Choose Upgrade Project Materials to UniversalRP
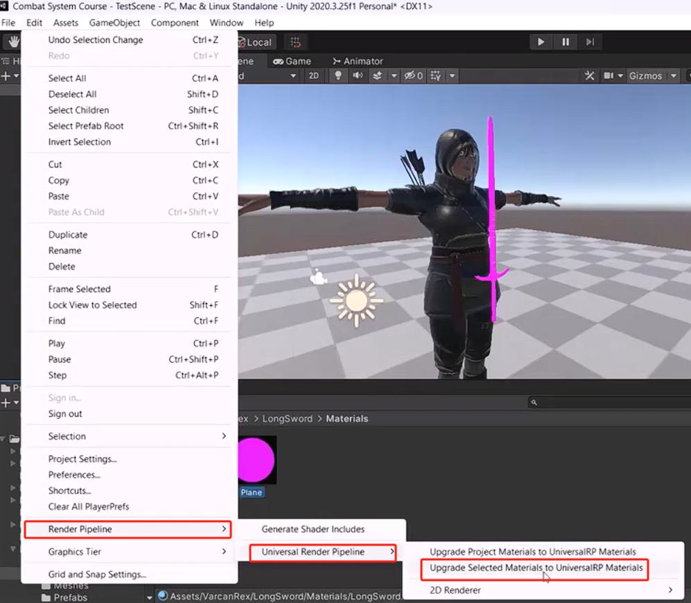 click(543, 552)
